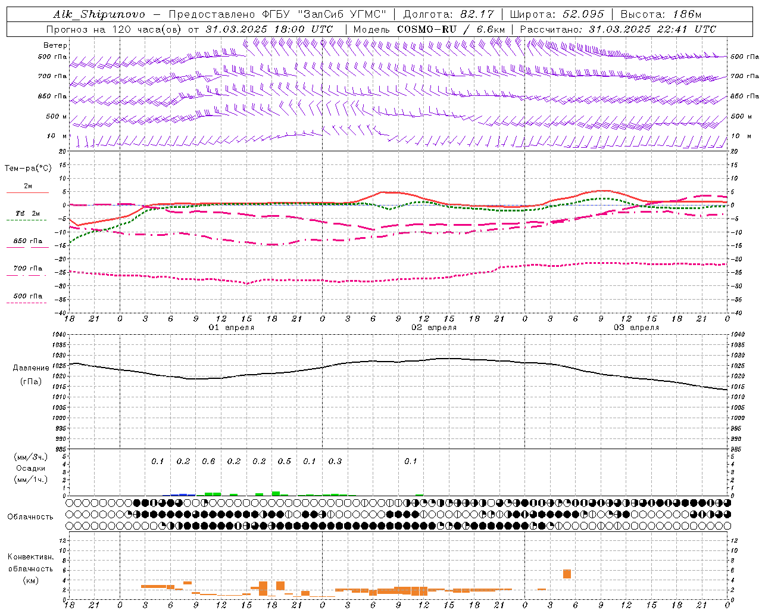Click the Осадки precipitation label
The image size is (762, 610).
point(31,468)
